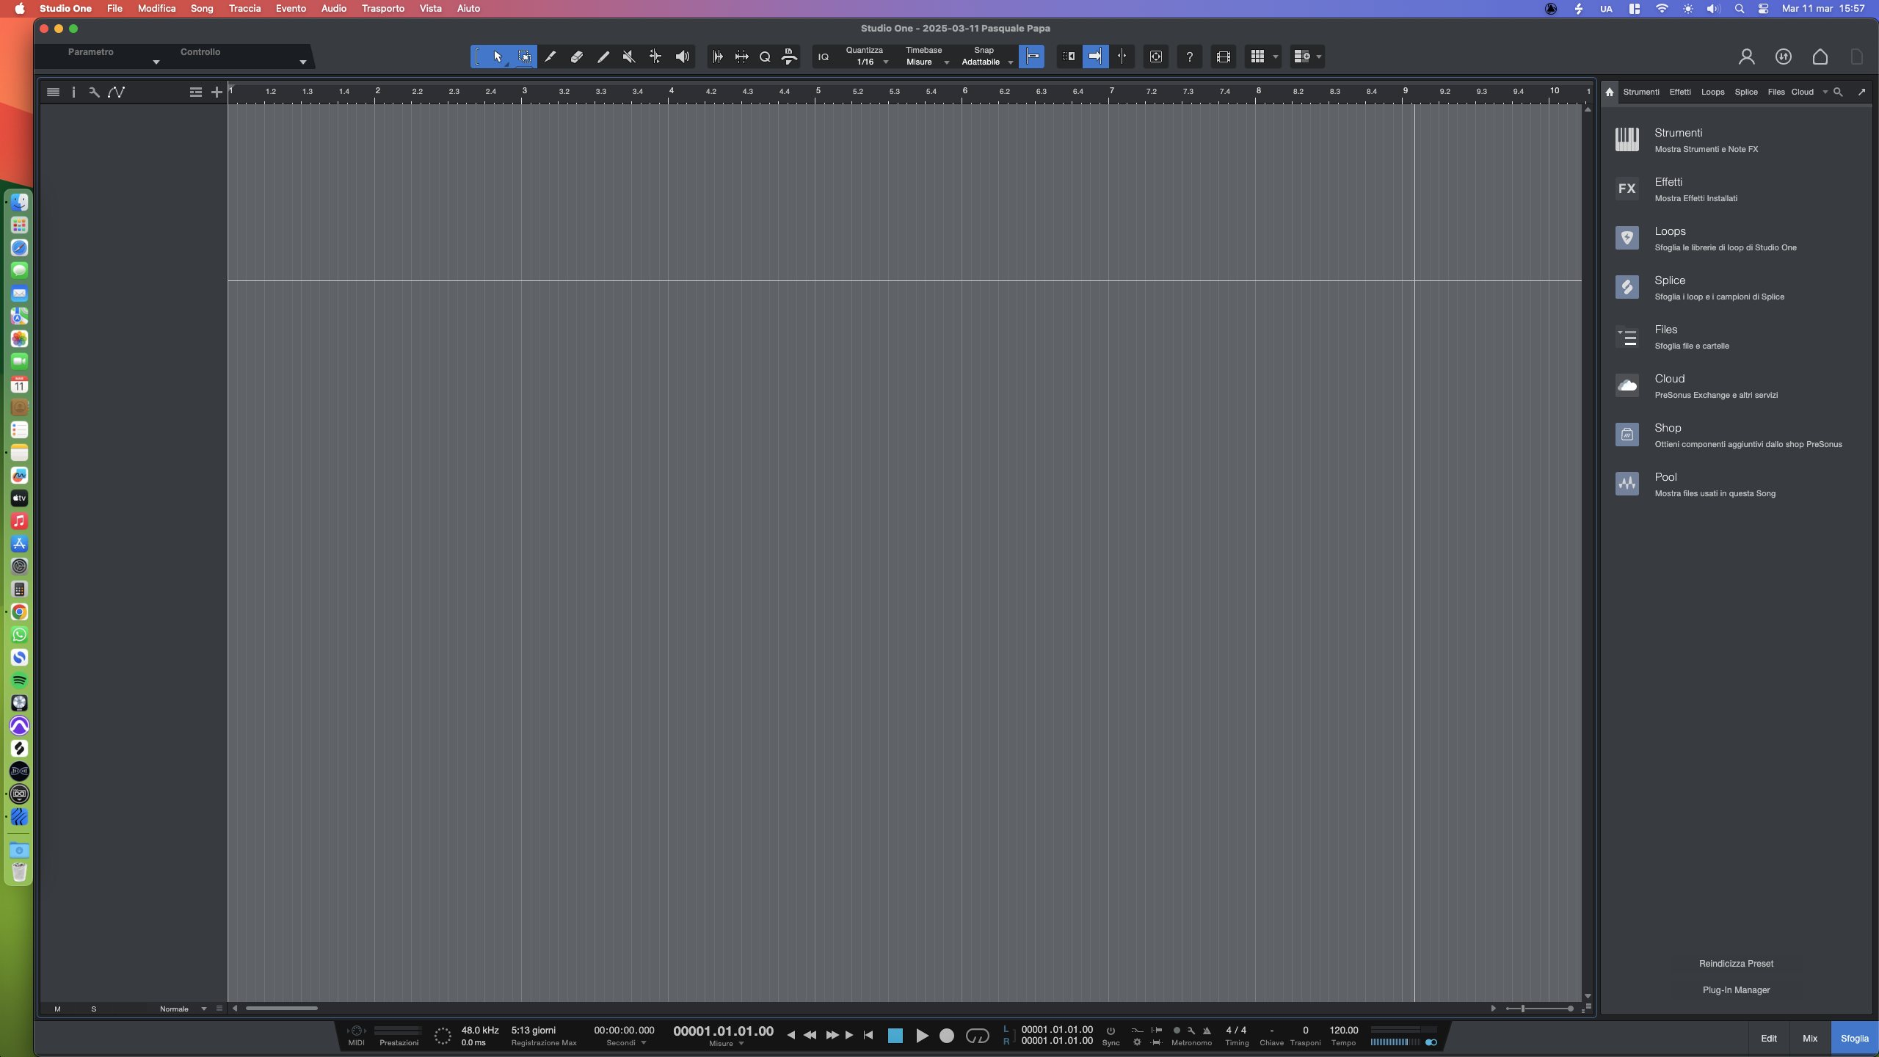
Task: Click Reindicizza Preset
Action: (x=1736, y=964)
